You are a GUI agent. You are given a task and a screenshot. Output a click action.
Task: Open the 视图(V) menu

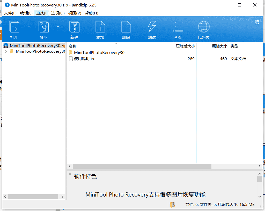click(75, 13)
